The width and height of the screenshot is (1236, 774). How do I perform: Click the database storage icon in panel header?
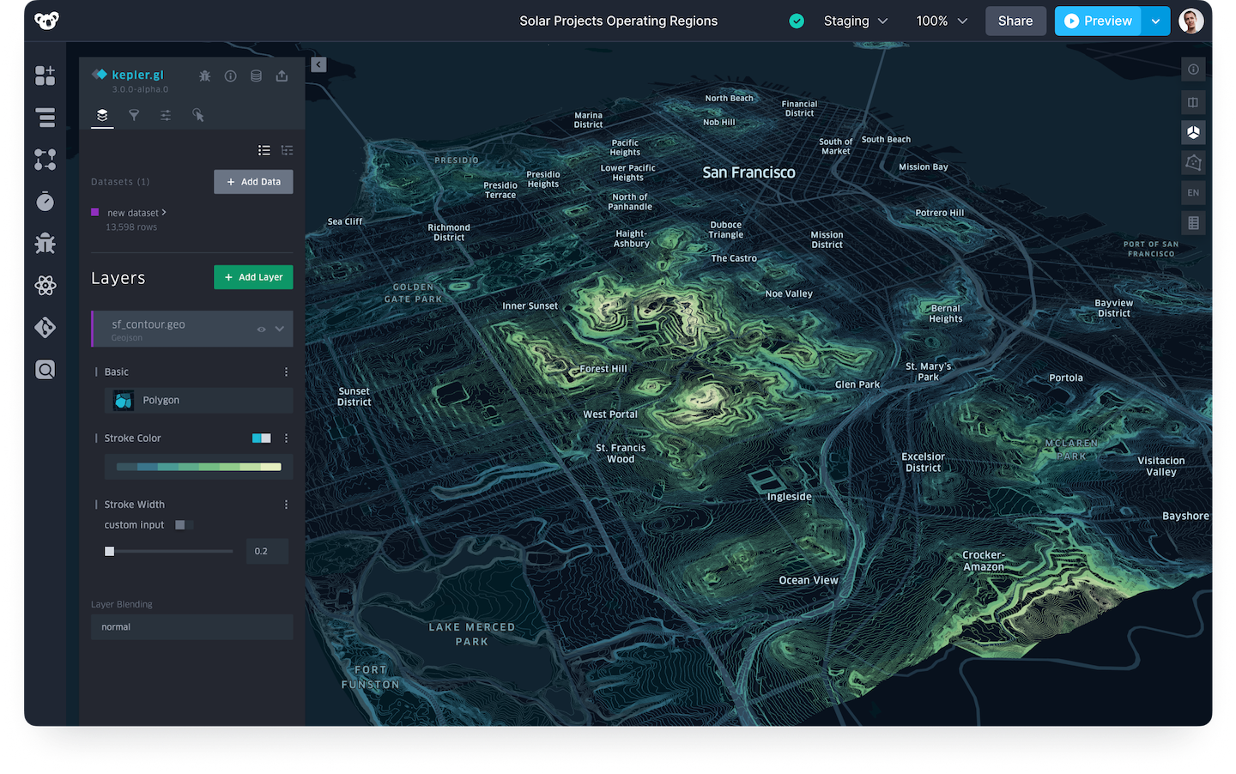(256, 76)
